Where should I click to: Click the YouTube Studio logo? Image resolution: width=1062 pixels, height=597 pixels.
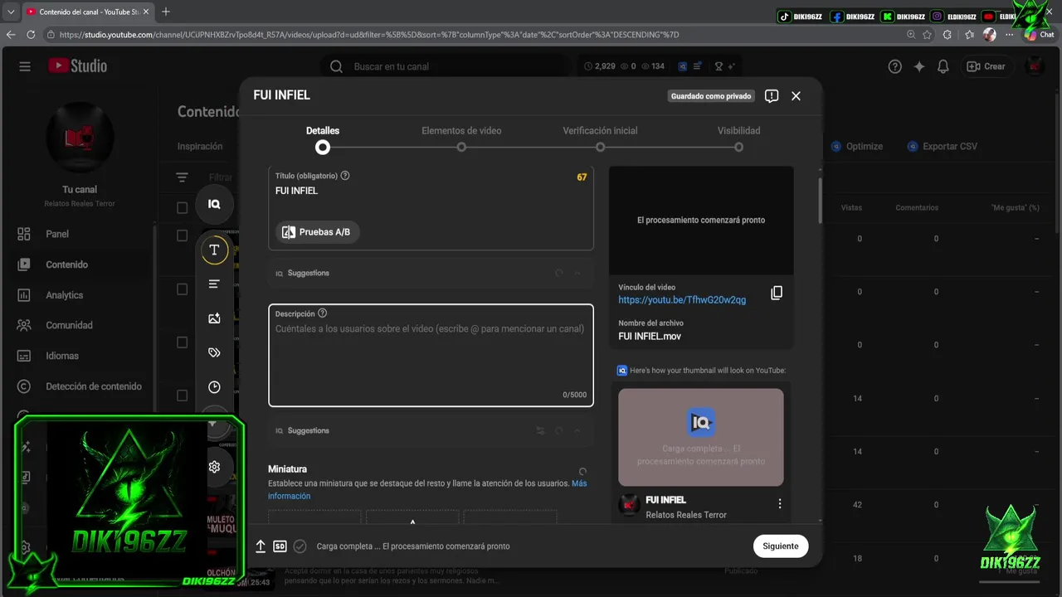(x=77, y=66)
